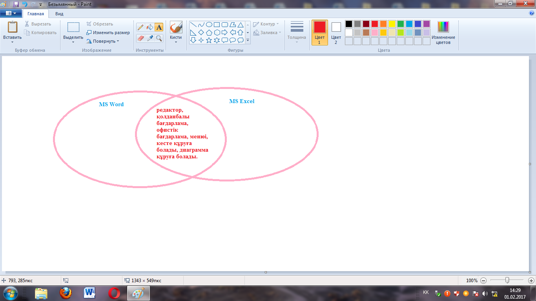The width and height of the screenshot is (536, 301).
Task: Click the Redo arrow in the title bar
Action: point(33,4)
